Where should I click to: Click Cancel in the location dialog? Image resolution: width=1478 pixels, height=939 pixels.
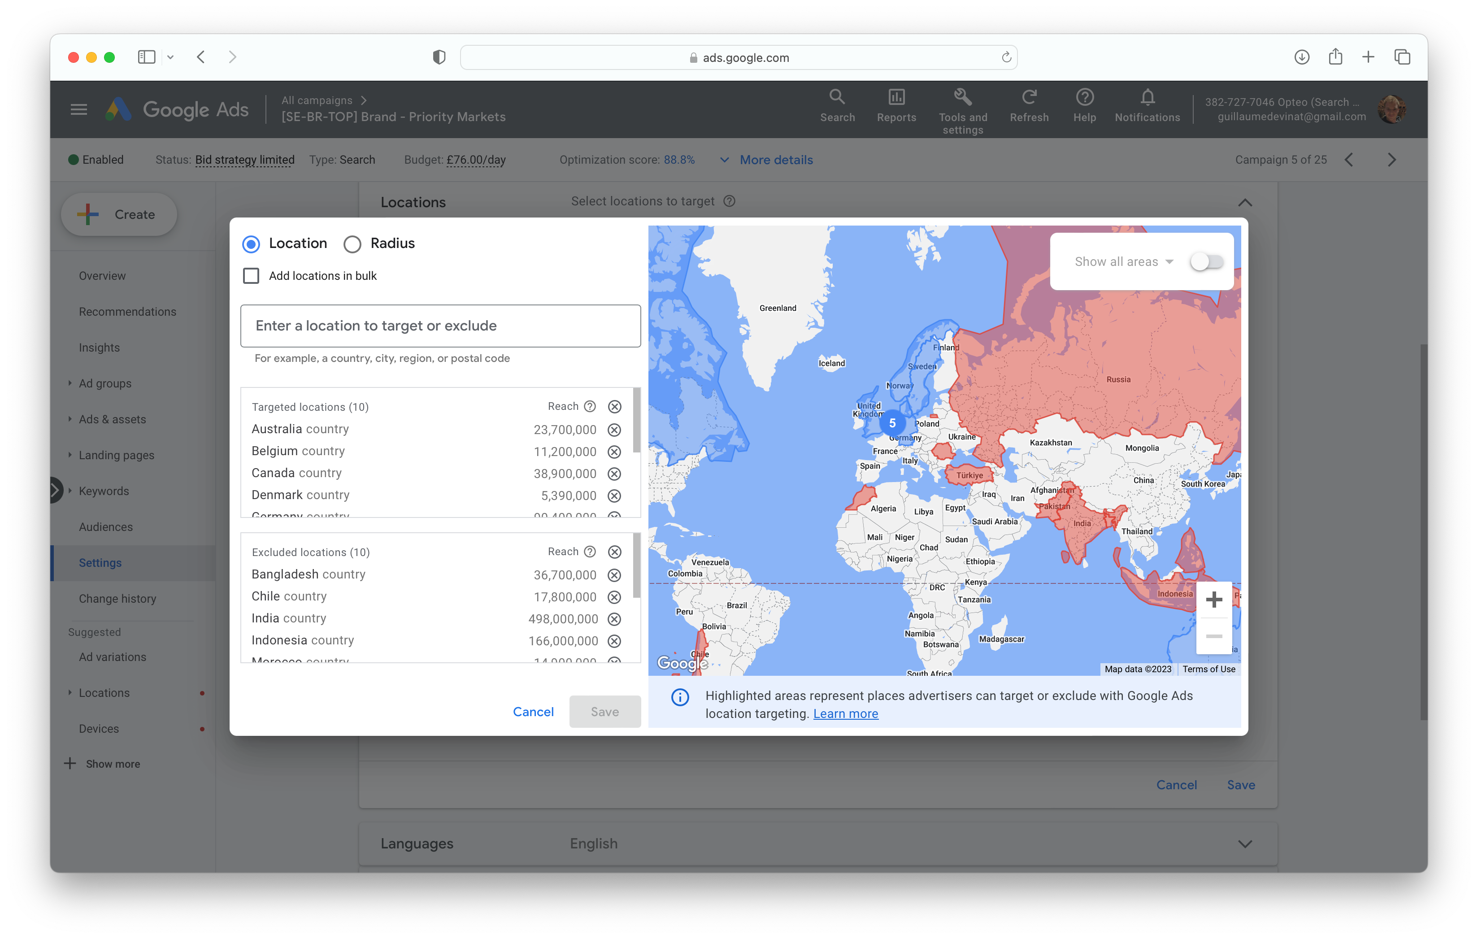point(533,711)
